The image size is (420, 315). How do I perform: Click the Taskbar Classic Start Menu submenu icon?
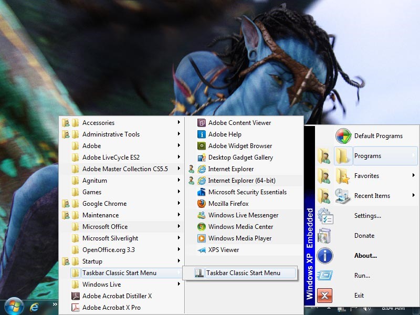(x=199, y=273)
